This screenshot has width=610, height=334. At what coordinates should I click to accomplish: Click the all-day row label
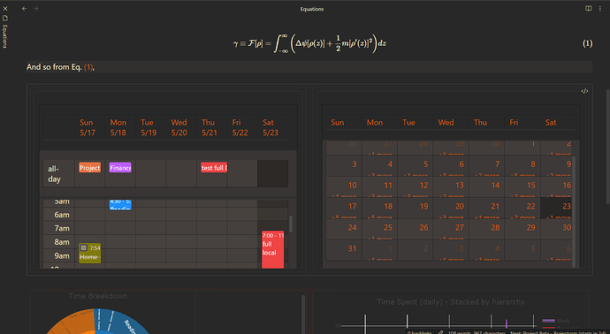tap(54, 174)
